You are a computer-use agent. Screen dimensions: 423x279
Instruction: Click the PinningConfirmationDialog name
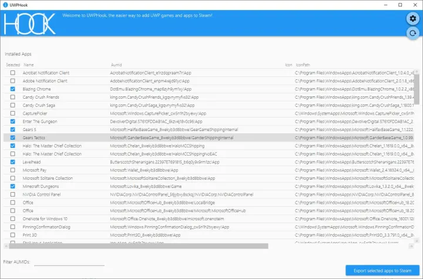[x=46, y=227]
